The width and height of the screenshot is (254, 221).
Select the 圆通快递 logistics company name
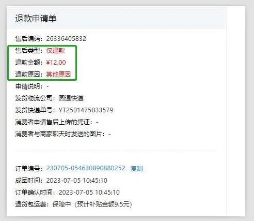[71, 98]
